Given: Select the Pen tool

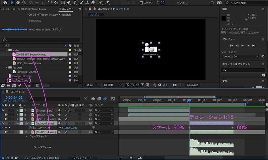Looking at the screenshot, I should point(69,2).
